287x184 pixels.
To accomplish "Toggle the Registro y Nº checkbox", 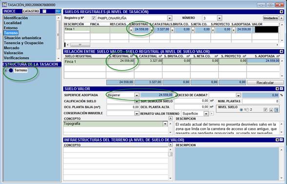I will click(94, 18).
